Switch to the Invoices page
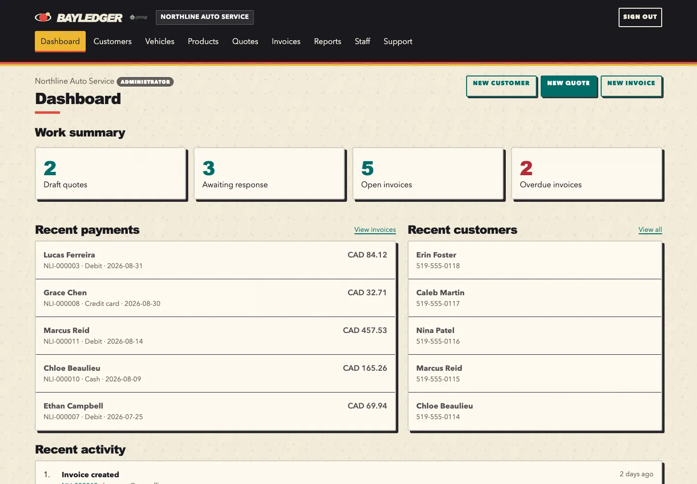This screenshot has height=484, width=697. point(286,42)
